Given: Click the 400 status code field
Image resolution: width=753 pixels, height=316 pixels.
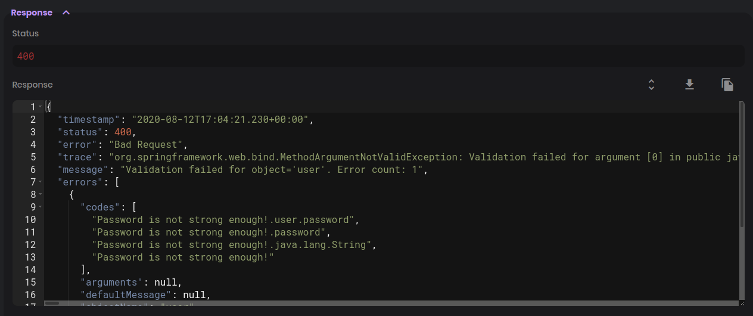Looking at the screenshot, I should click(378, 56).
